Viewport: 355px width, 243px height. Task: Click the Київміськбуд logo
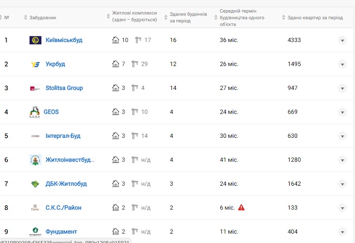[x=35, y=40]
